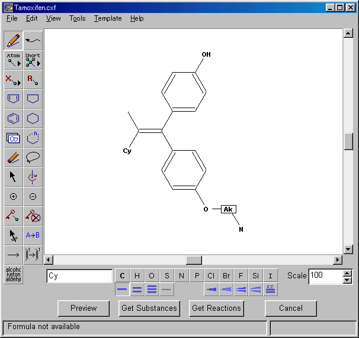The image size is (359, 338).
Task: Select the A→B atom mapping tool
Action: point(33,235)
